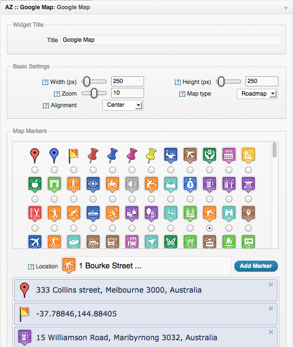Open the Alignment dropdown

tap(123, 105)
